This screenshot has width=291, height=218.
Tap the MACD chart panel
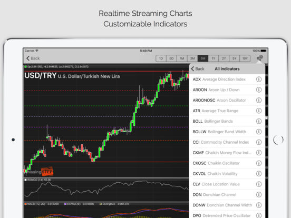pyautogui.click(x=106, y=210)
